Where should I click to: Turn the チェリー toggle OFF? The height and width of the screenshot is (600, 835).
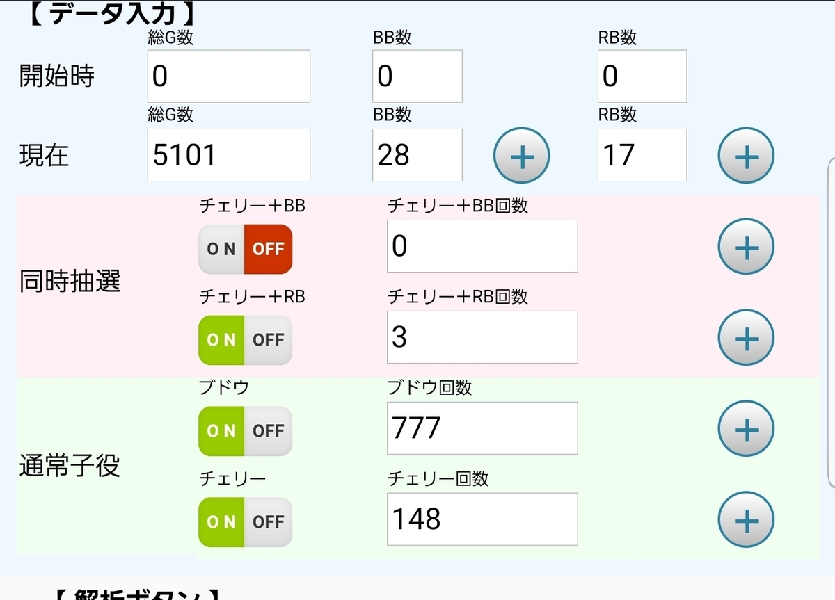(269, 521)
